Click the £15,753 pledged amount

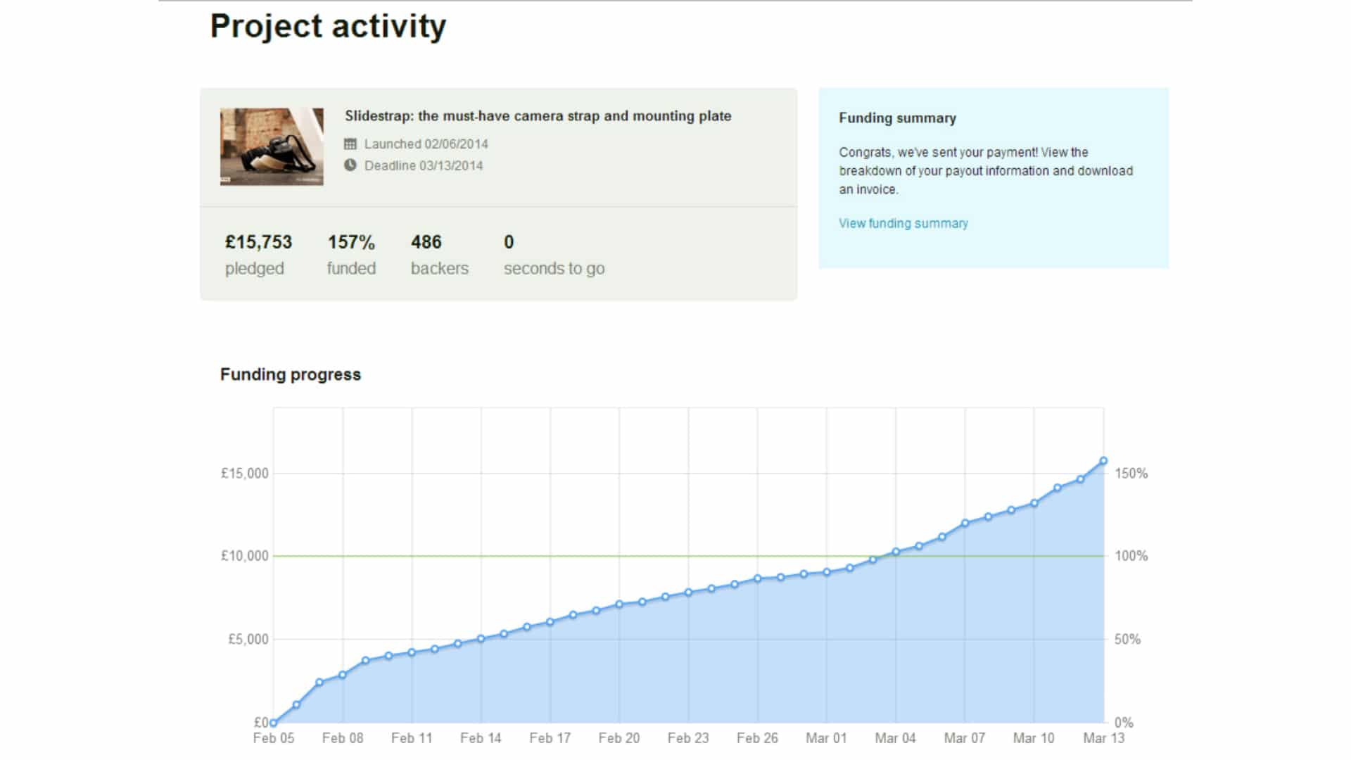[258, 242]
